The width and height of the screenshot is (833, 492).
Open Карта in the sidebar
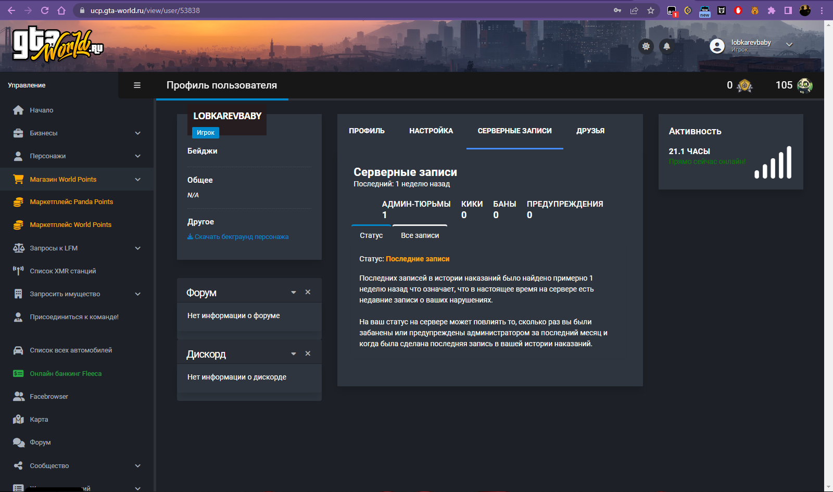tap(39, 420)
